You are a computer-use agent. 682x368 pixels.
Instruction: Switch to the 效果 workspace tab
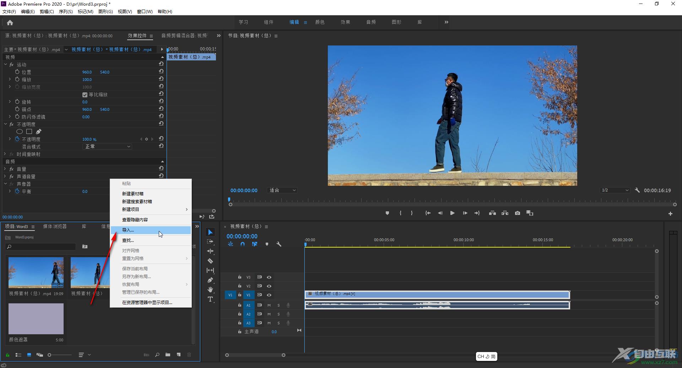tap(346, 22)
